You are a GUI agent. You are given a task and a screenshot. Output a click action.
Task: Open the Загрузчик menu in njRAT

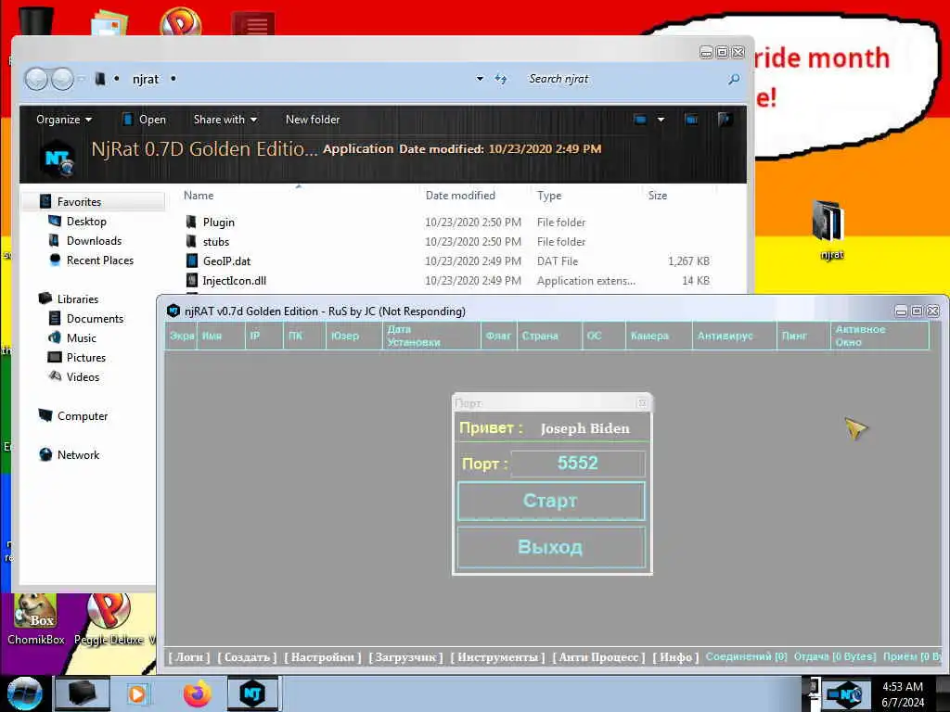point(405,657)
